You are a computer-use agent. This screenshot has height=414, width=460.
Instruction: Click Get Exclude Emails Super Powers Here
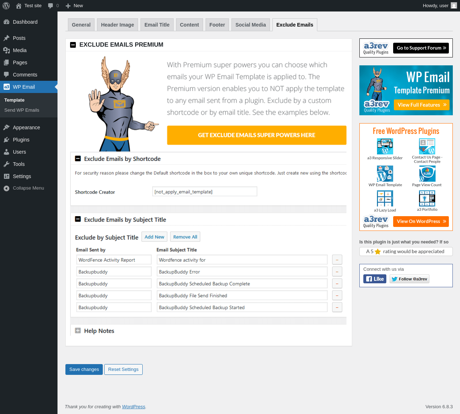tap(257, 135)
